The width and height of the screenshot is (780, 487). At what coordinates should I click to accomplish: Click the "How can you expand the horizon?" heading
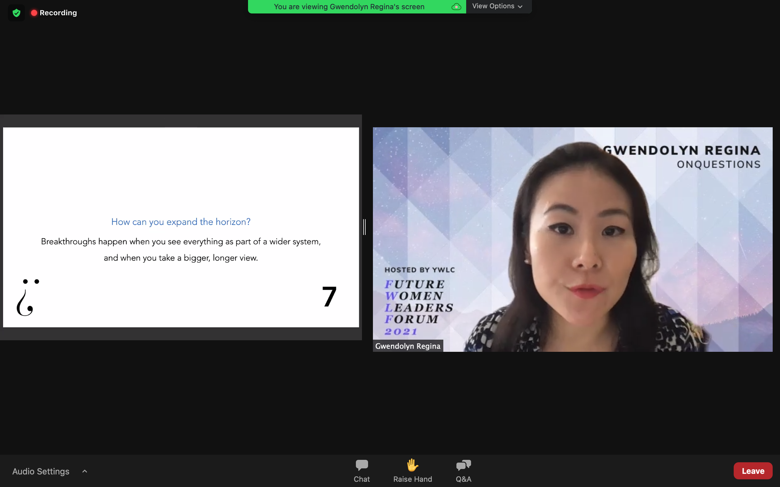[181, 222]
